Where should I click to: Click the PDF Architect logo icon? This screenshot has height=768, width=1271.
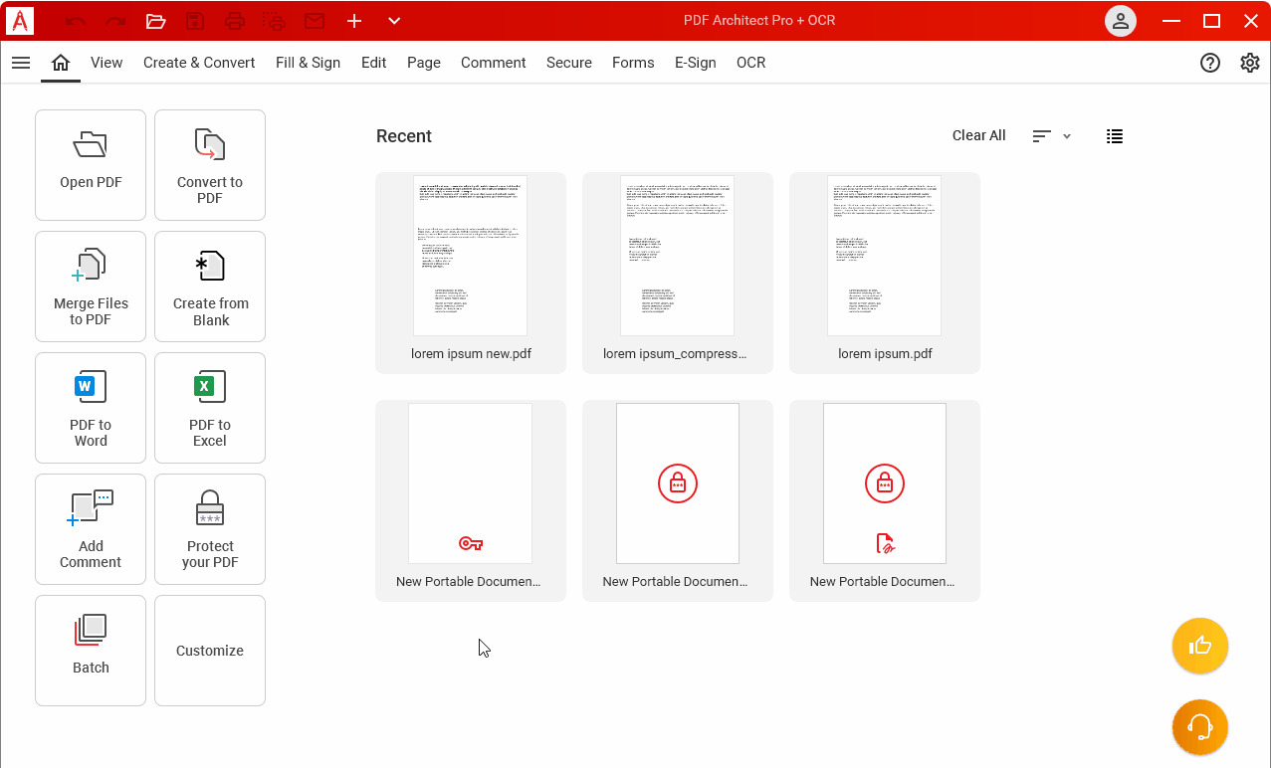[x=20, y=20]
